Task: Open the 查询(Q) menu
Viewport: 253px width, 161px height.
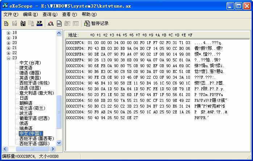Action: point(50,14)
